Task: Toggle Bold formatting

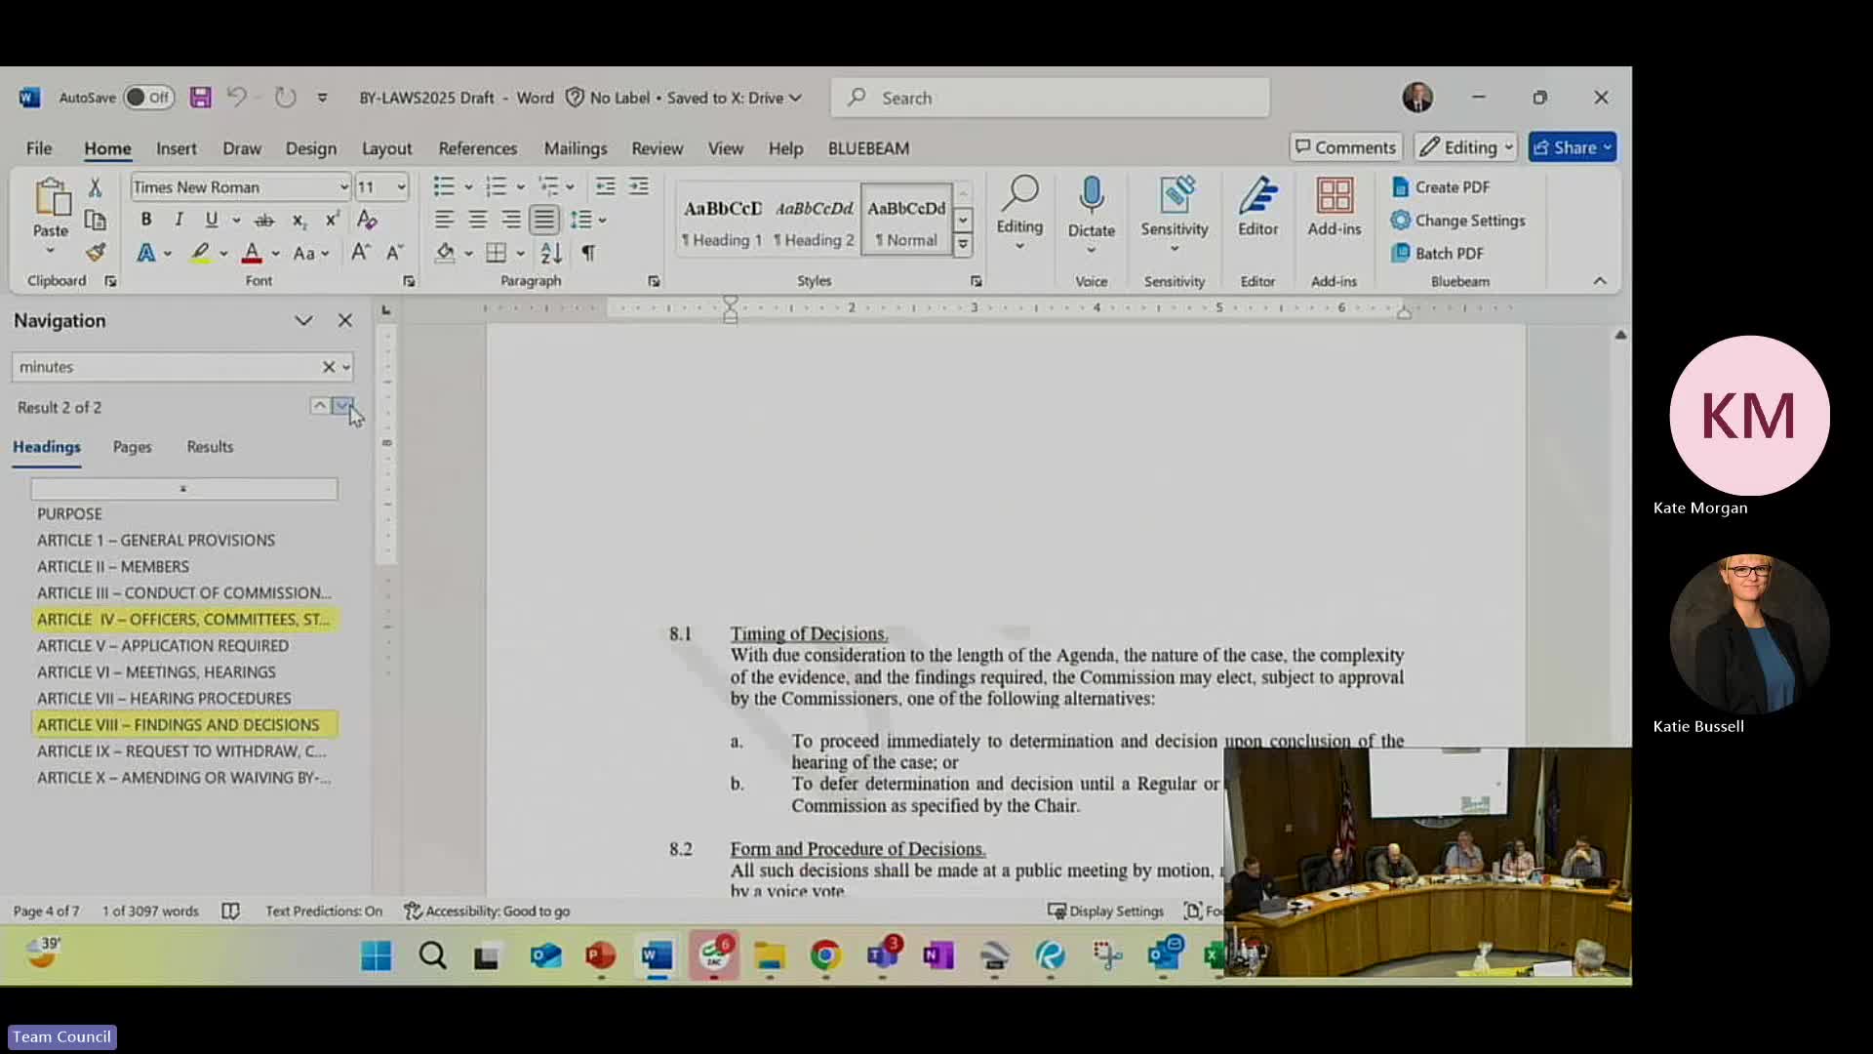Action: (x=146, y=220)
